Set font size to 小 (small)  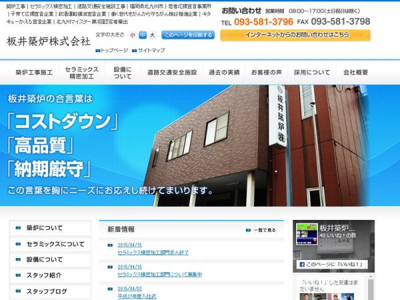pyautogui.click(x=133, y=35)
